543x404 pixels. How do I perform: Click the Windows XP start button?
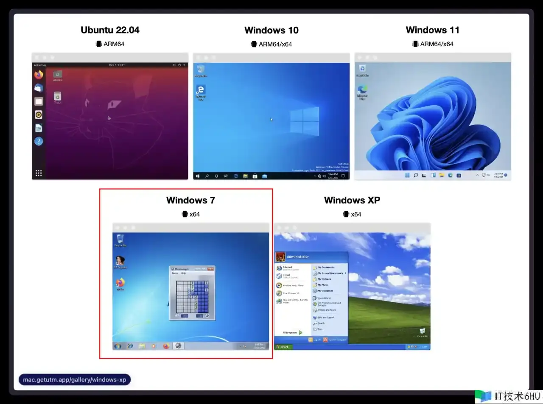[x=283, y=347]
